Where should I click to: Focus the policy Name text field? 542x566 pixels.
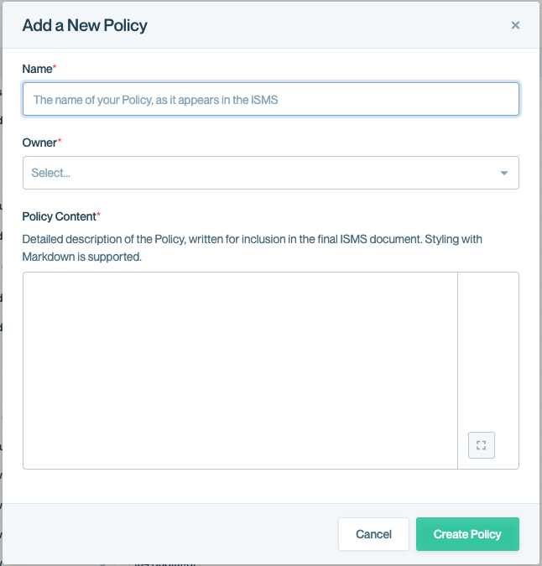(x=270, y=99)
